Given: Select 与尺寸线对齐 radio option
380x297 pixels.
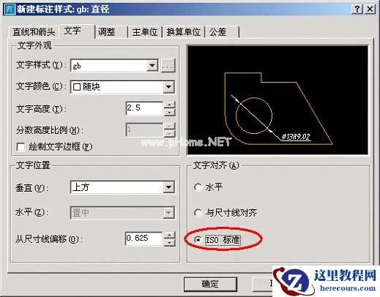Looking at the screenshot, I should tap(198, 213).
